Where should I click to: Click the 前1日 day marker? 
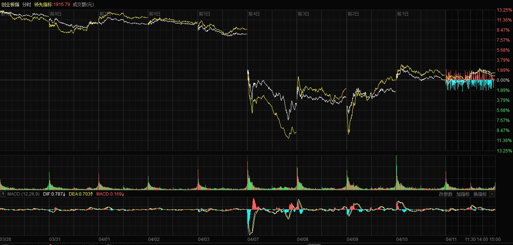point(403,14)
